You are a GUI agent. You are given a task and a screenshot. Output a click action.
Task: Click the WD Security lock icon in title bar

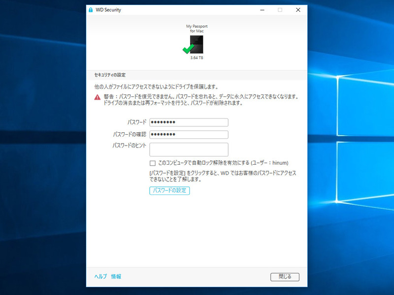coord(91,10)
